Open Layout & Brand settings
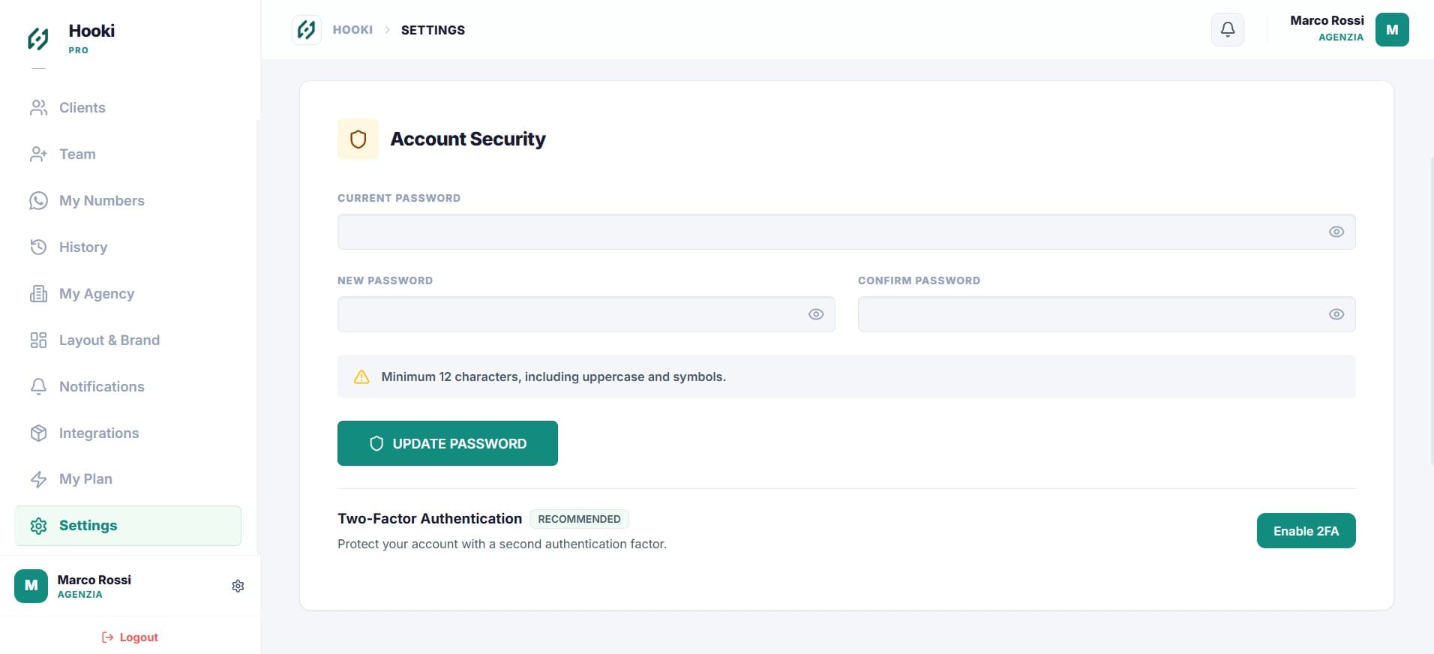Image resolution: width=1434 pixels, height=654 pixels. coord(127,340)
